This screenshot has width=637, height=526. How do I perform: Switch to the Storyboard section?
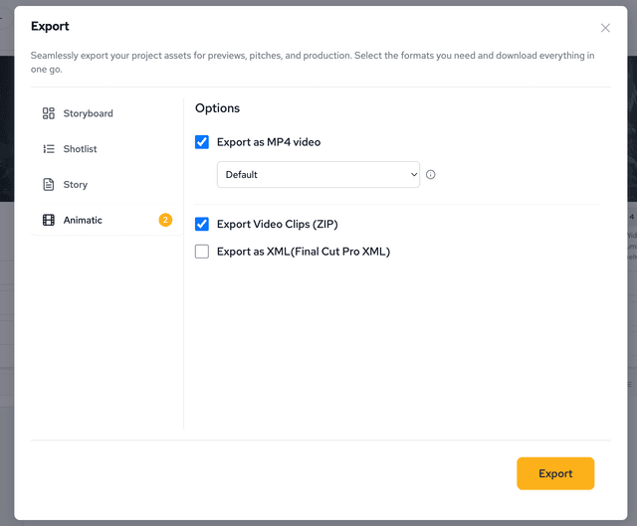88,113
